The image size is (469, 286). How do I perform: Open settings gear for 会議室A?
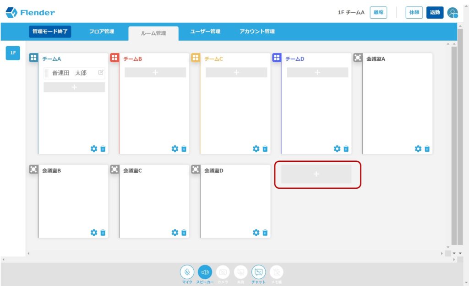(418, 148)
